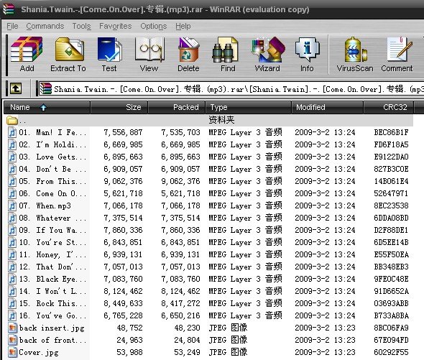Go up one folder level button
This screenshot has width=424, height=360.
[x=16, y=88]
